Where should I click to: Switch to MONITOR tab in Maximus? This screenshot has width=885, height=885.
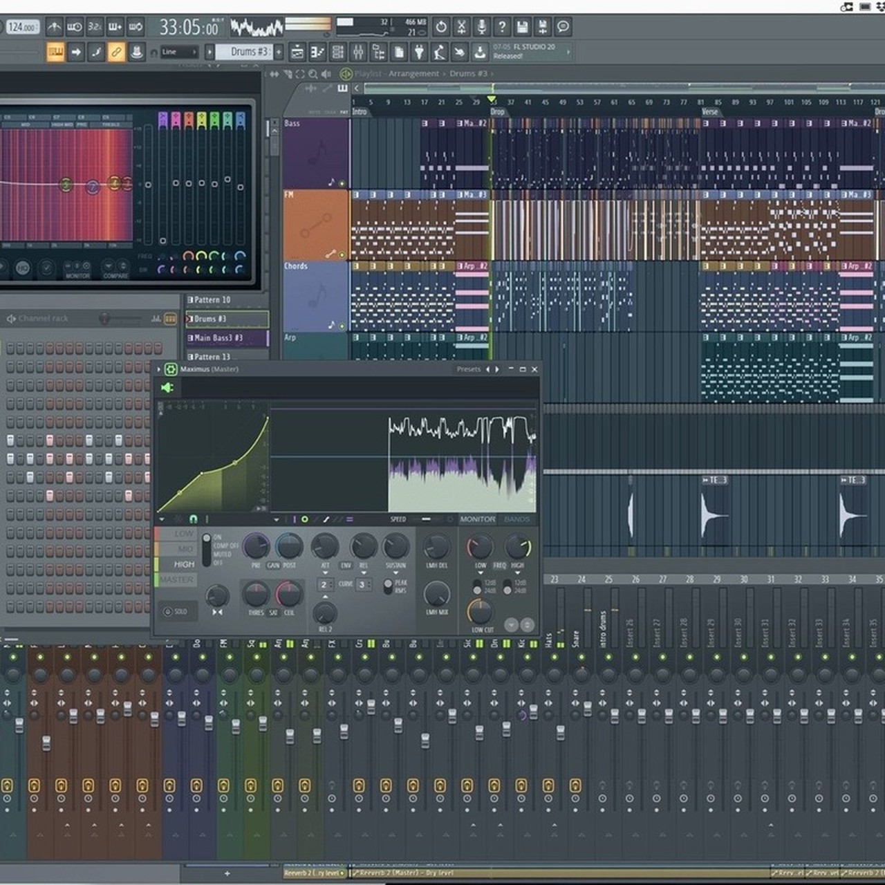pyautogui.click(x=478, y=519)
